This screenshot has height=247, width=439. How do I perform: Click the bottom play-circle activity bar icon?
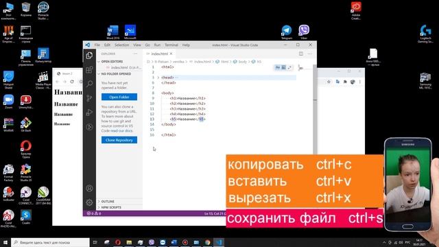pos(89,127)
